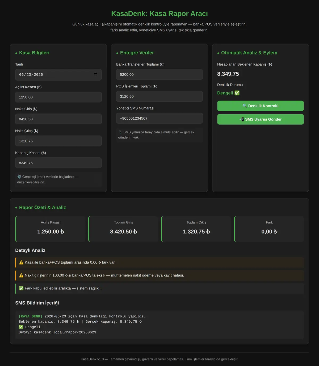Click the Toplam Giriş summary value 8.420,50 ₺

click(x=124, y=232)
